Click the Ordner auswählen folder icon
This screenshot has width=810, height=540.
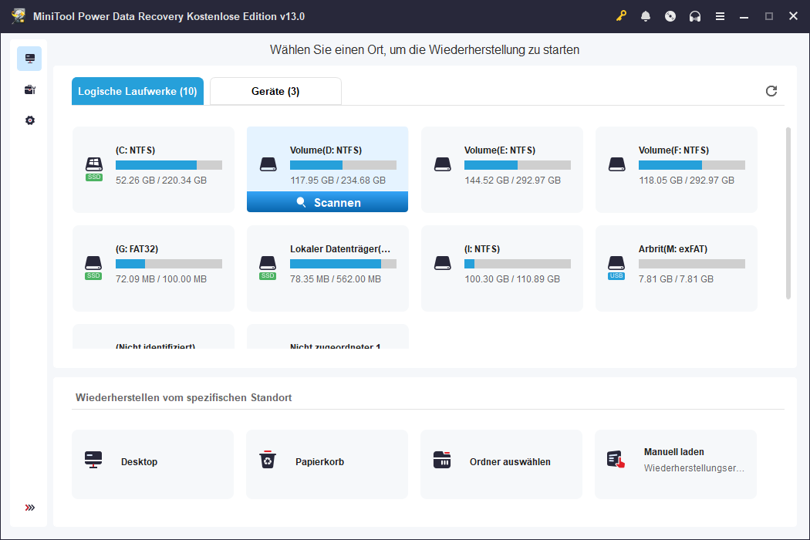click(x=442, y=460)
